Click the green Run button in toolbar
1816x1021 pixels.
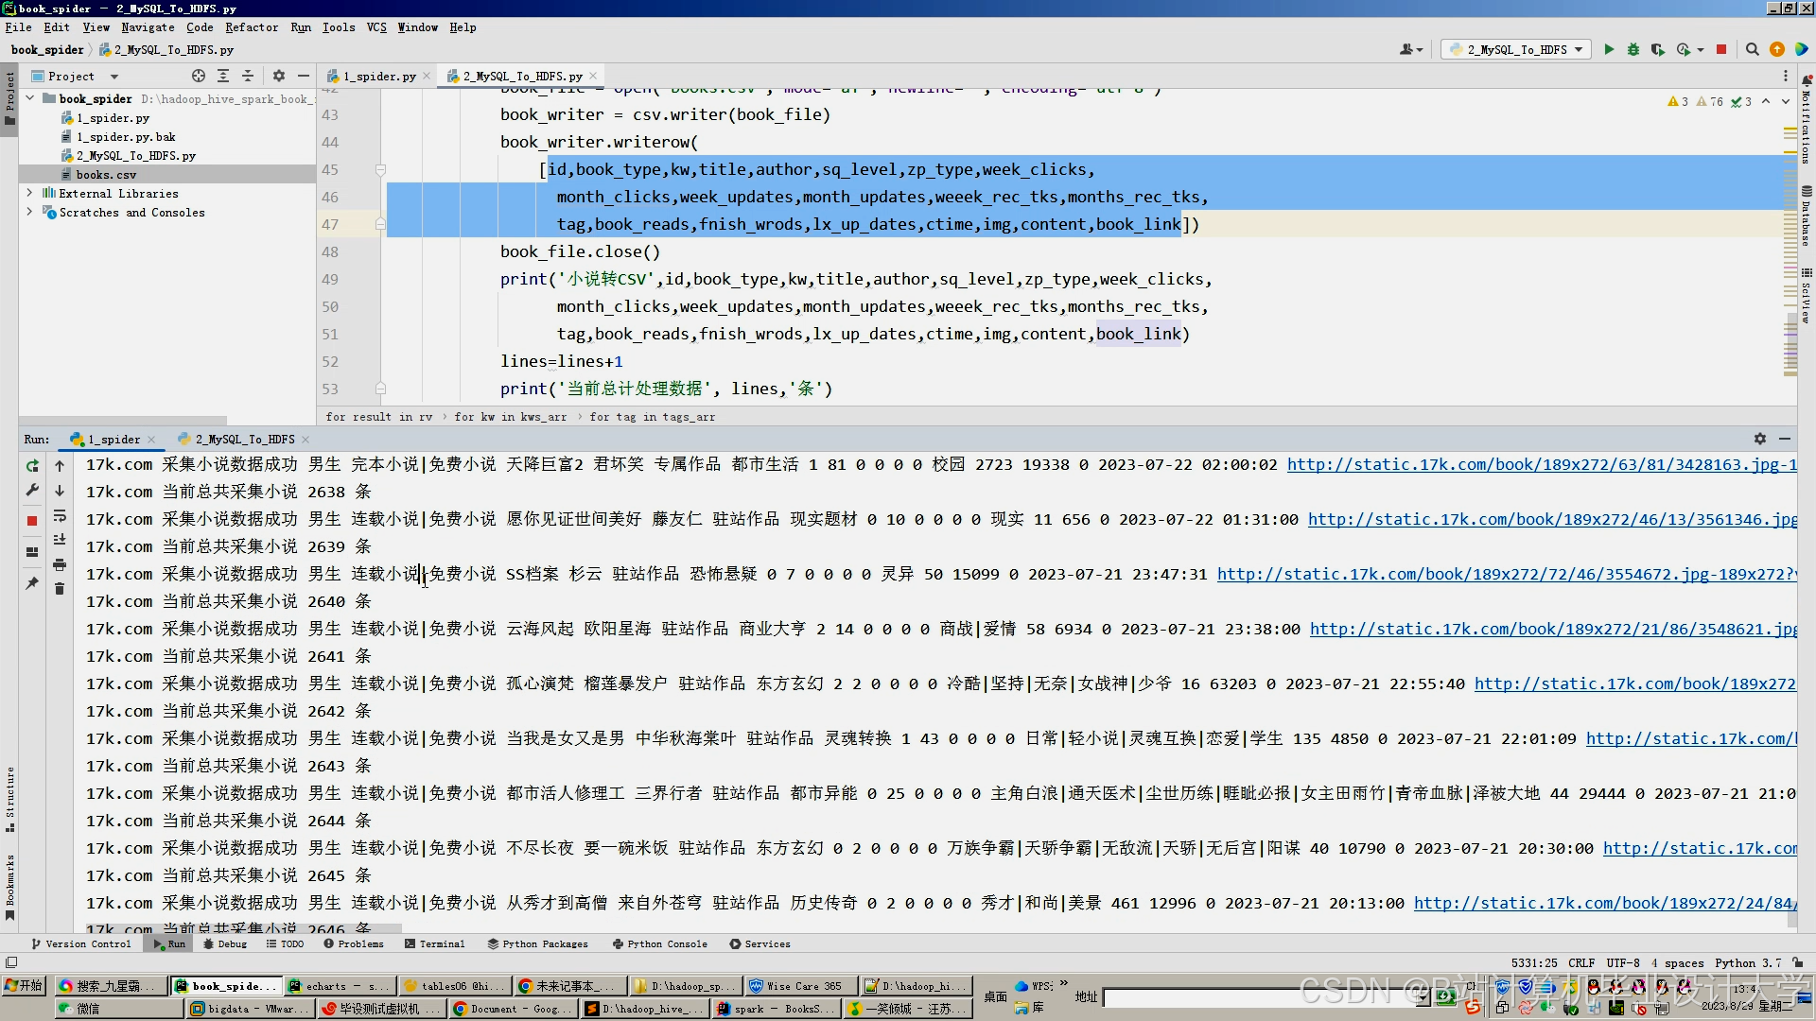point(1609,49)
